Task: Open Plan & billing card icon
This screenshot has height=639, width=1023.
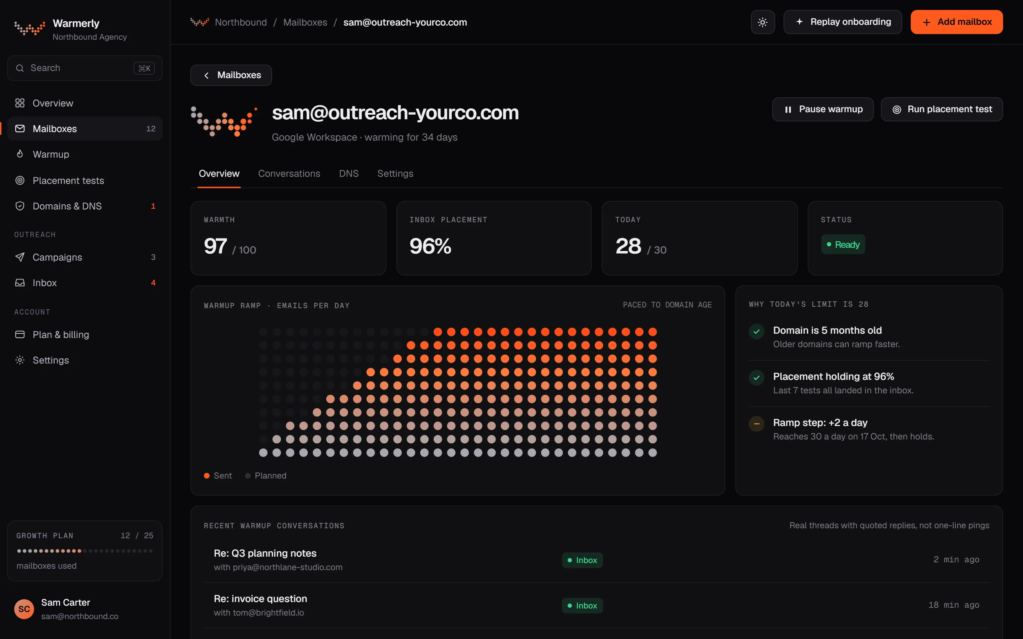Action: coord(20,334)
